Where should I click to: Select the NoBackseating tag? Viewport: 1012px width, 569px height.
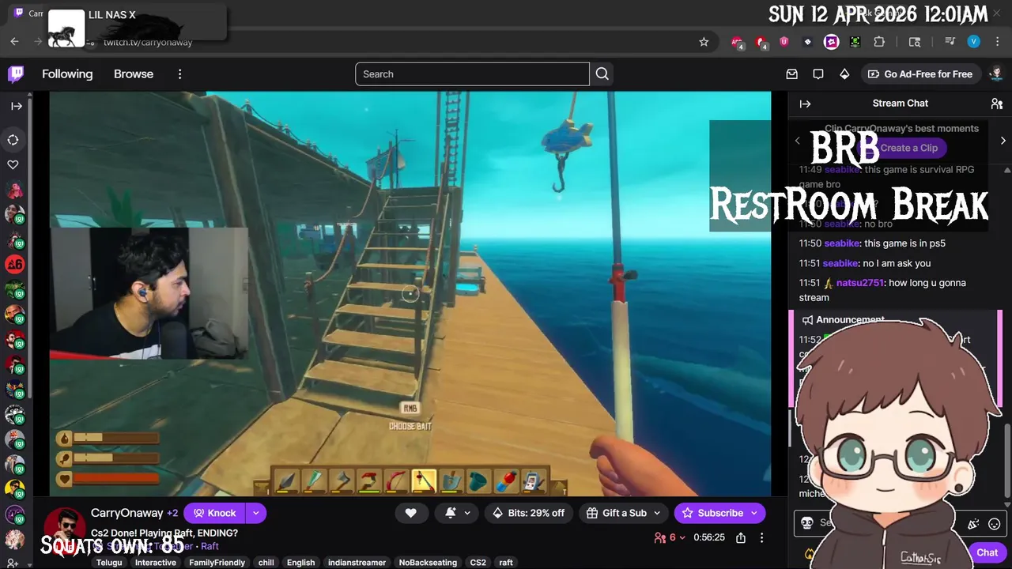coord(428,563)
